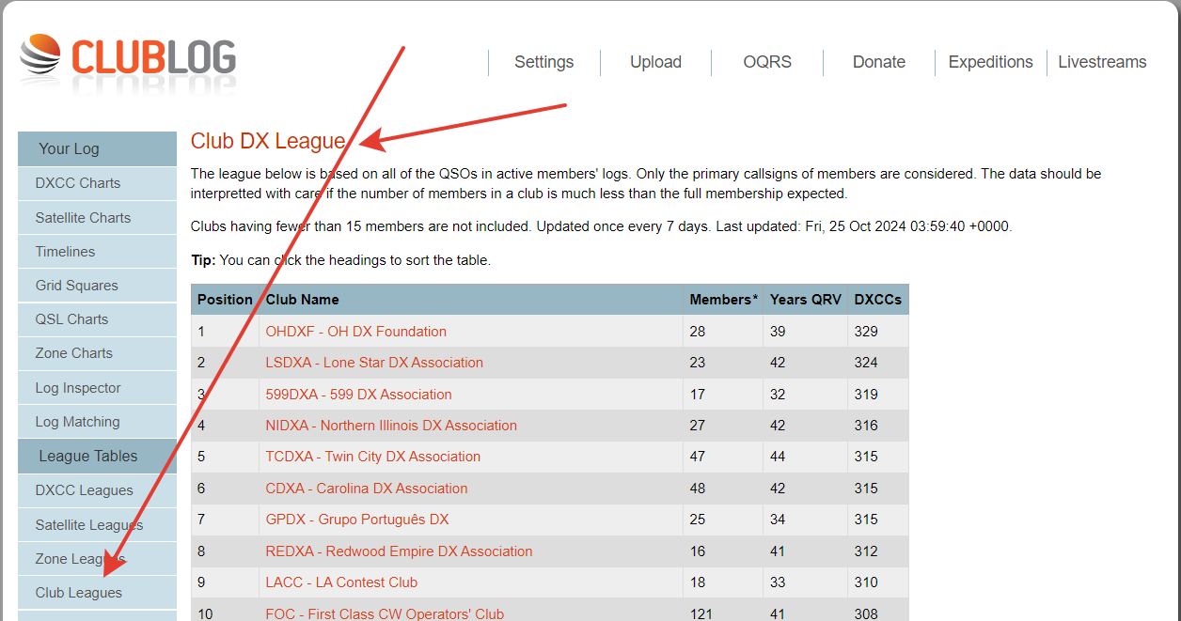Click the League Tables sidebar header

[x=97, y=456]
